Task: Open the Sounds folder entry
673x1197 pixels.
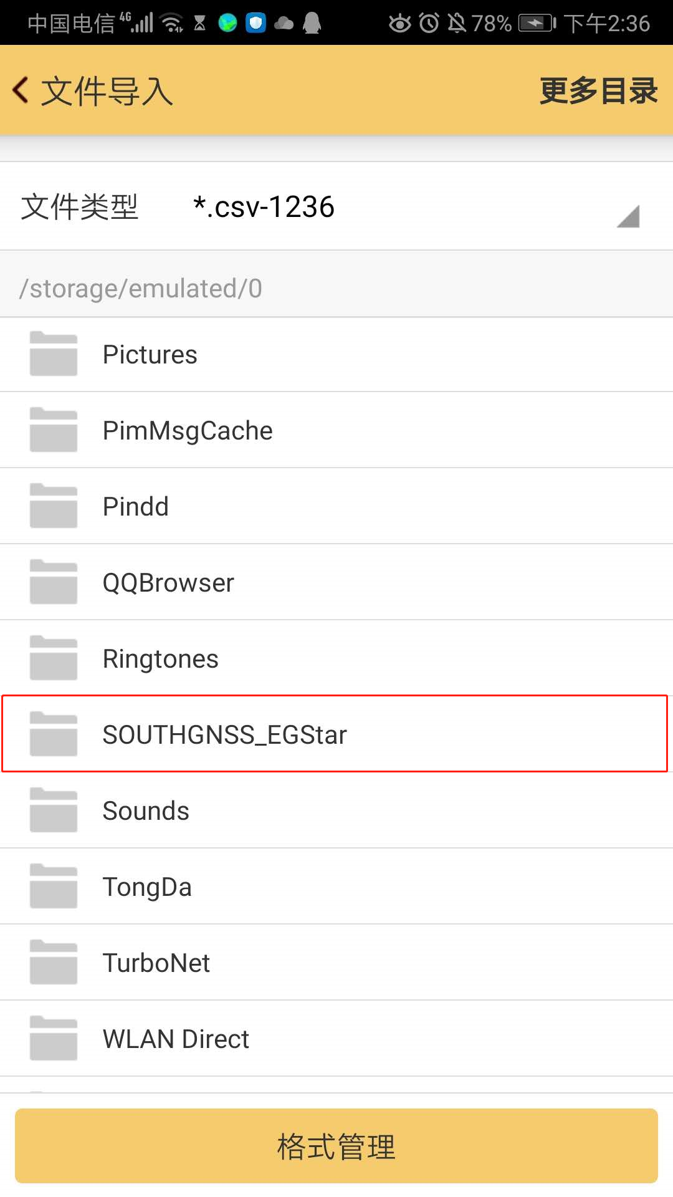Action: coord(146,810)
